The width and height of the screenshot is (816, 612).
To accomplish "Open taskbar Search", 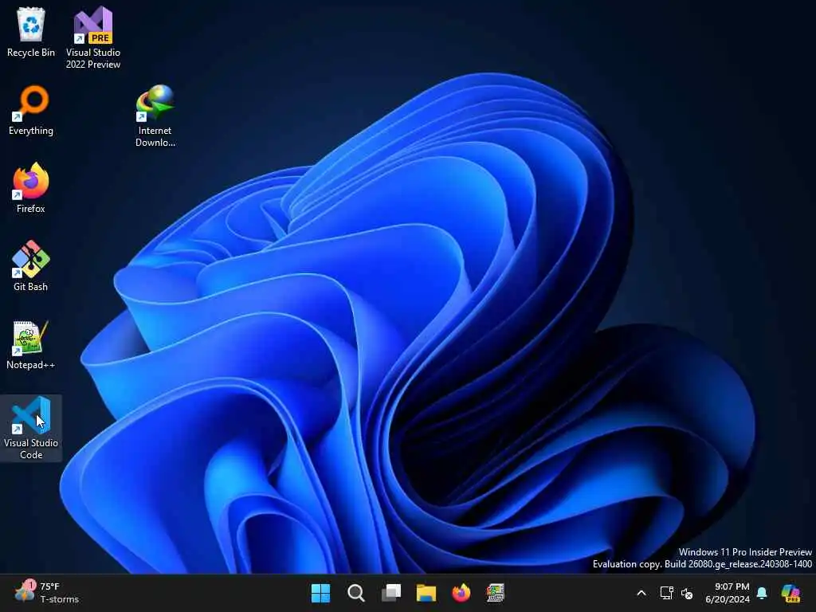I will point(356,593).
